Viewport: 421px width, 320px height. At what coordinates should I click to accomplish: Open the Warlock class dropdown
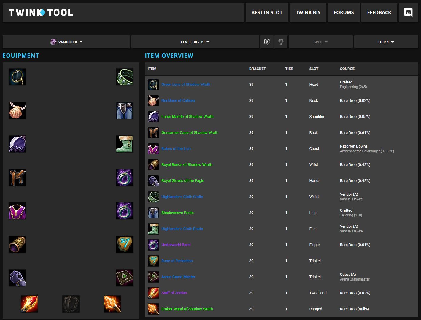[66, 42]
